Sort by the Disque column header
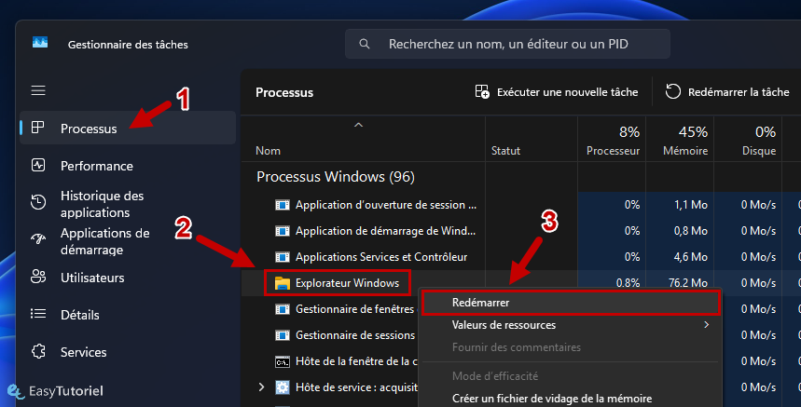Viewport: 801px width, 407px height. point(748,139)
